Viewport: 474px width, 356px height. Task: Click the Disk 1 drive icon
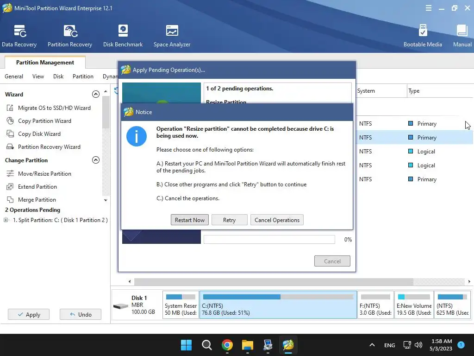click(121, 306)
